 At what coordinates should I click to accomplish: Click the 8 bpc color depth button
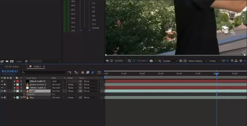(x=19, y=61)
